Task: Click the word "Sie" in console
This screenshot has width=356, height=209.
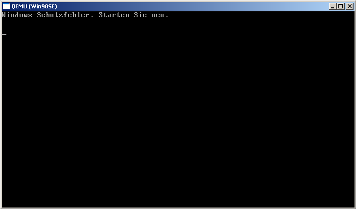Action: [x=140, y=15]
